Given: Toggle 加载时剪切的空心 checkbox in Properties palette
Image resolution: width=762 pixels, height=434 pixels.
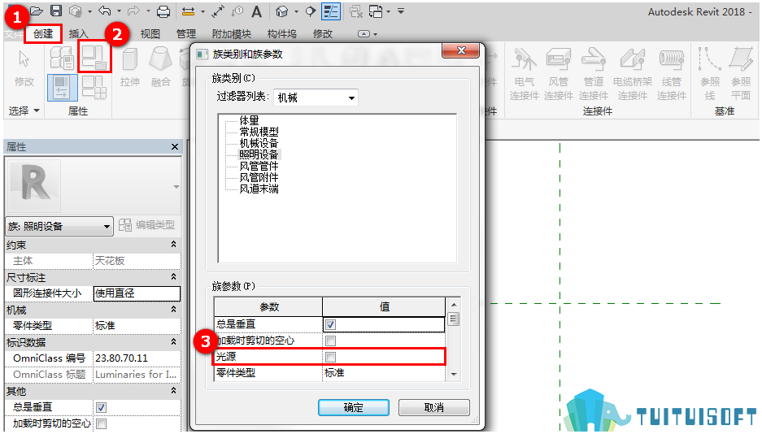Looking at the screenshot, I should point(101,423).
